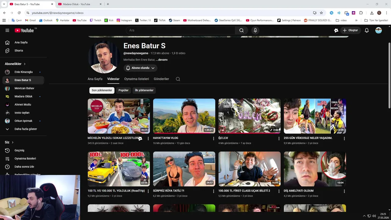Switch to the channel Ana Sayfa tab
The image size is (391, 220).
95,79
